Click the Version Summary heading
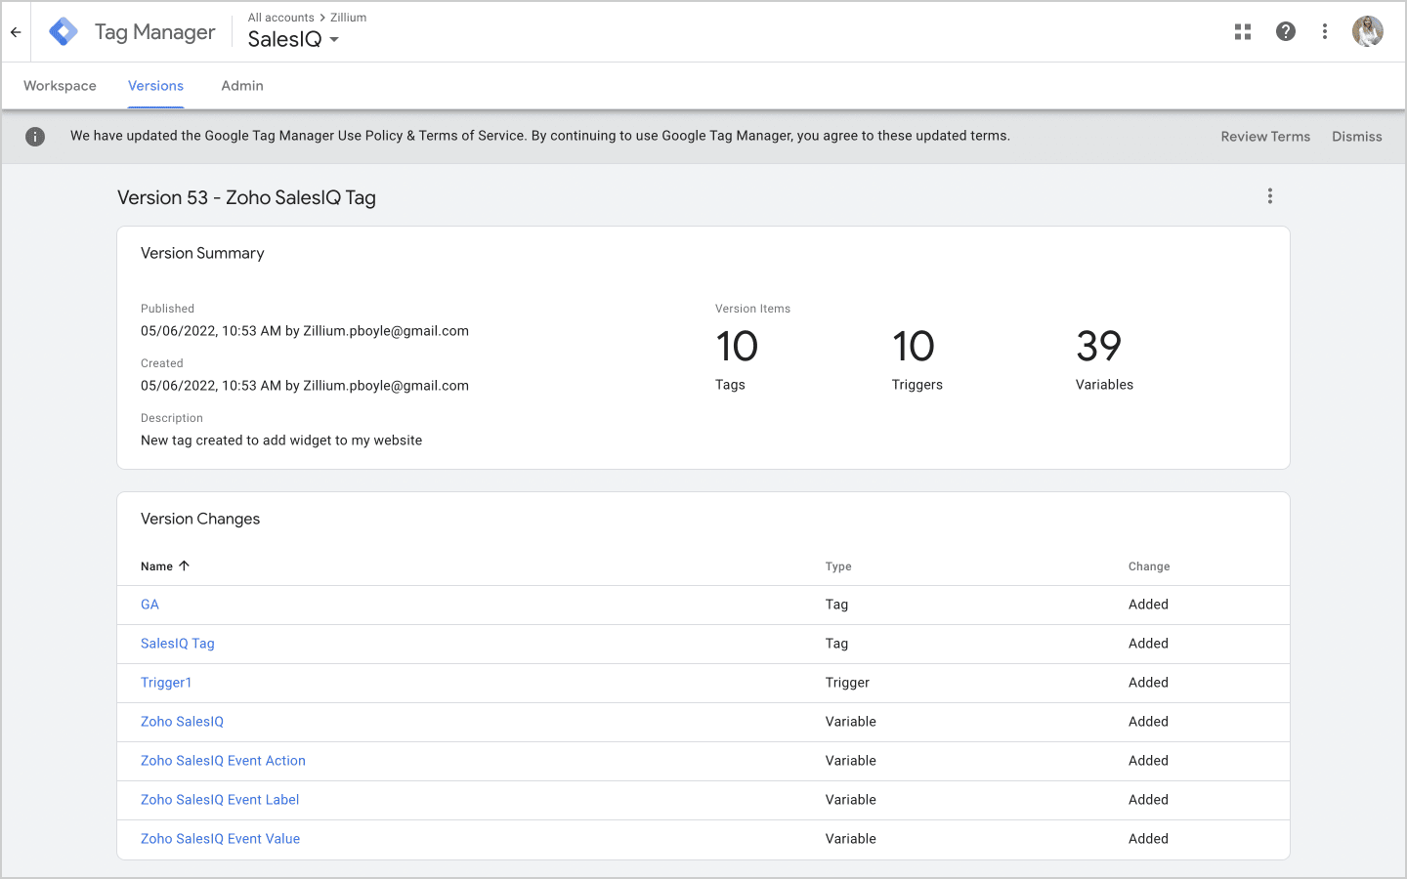Viewport: 1407px width, 879px height. pyautogui.click(x=202, y=253)
